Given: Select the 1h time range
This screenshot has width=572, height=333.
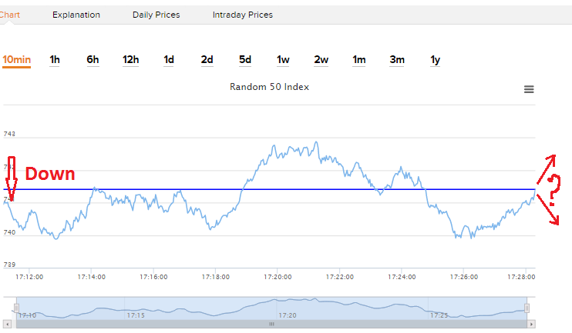Looking at the screenshot, I should click(55, 59).
